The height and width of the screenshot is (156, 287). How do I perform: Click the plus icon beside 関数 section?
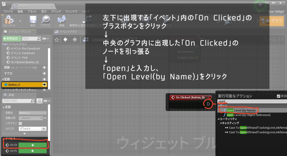click(x=44, y=67)
